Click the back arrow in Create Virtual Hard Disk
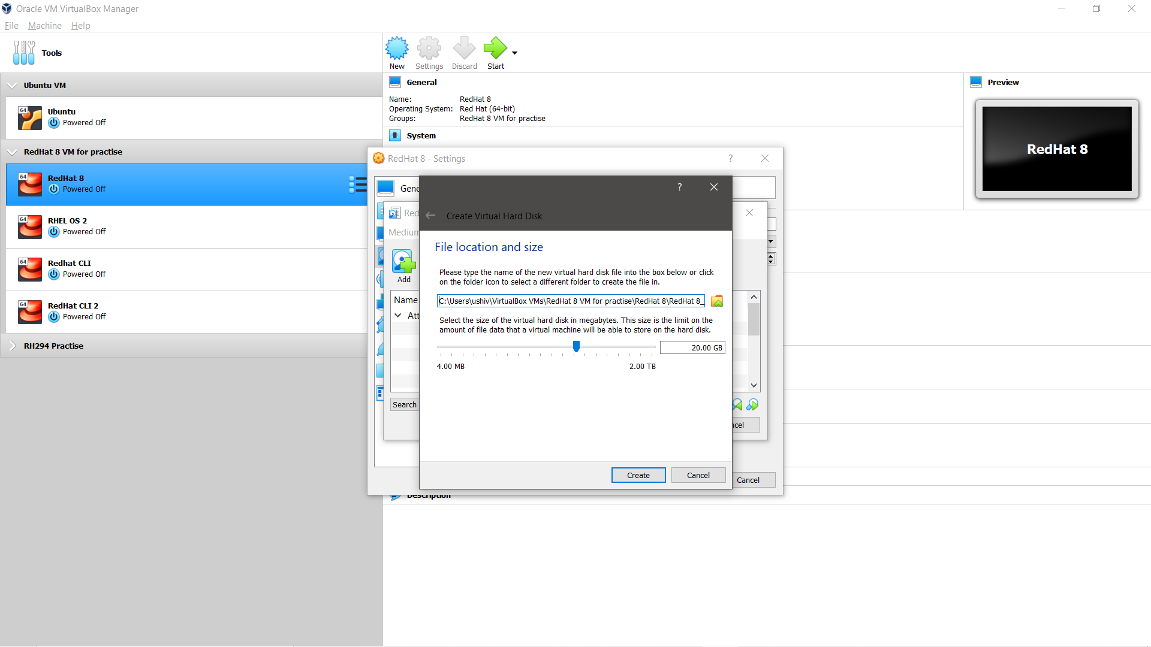Screen dimensions: 1151x647 (x=430, y=216)
